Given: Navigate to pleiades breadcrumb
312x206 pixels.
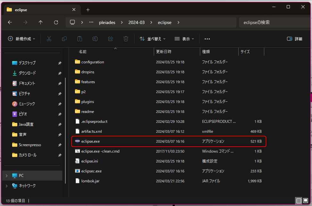Looking at the screenshot, I should 107,22.
